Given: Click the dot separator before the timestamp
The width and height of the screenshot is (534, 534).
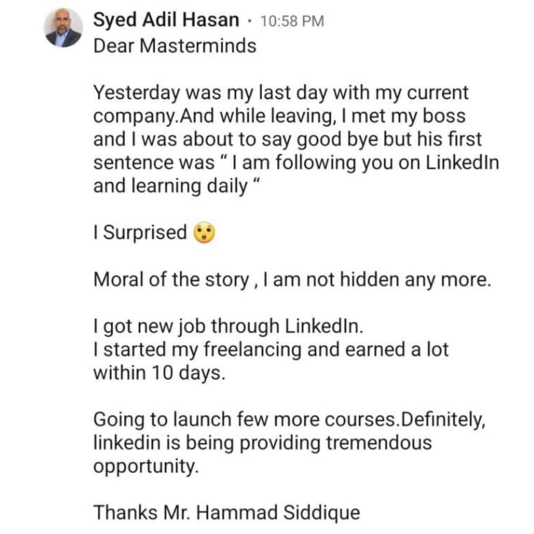Looking at the screenshot, I should click(x=250, y=21).
